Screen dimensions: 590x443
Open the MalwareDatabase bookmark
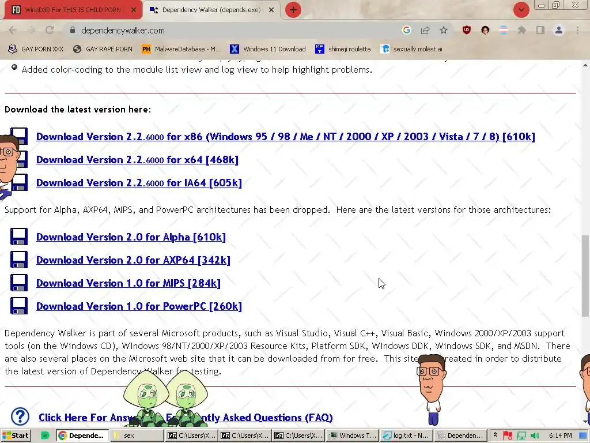(181, 49)
